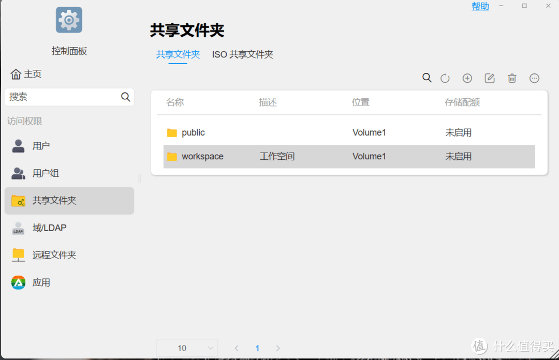Click Volume1 in the workspace row

point(369,157)
